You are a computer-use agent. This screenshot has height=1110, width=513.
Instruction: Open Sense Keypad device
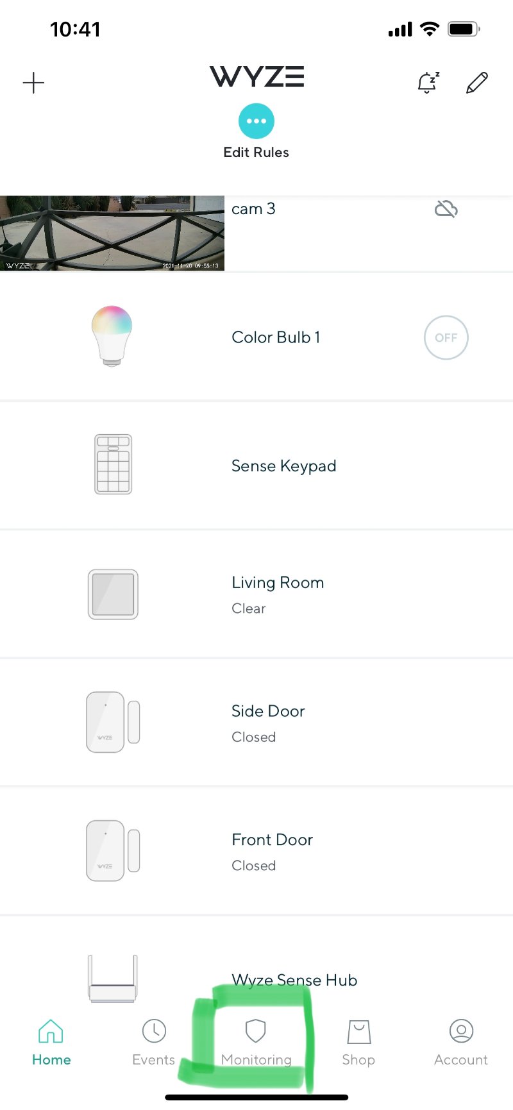coord(256,466)
